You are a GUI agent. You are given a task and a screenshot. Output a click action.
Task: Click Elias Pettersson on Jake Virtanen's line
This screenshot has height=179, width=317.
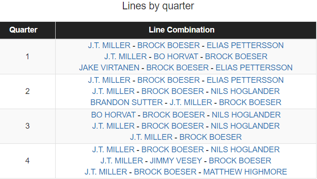click(254, 68)
